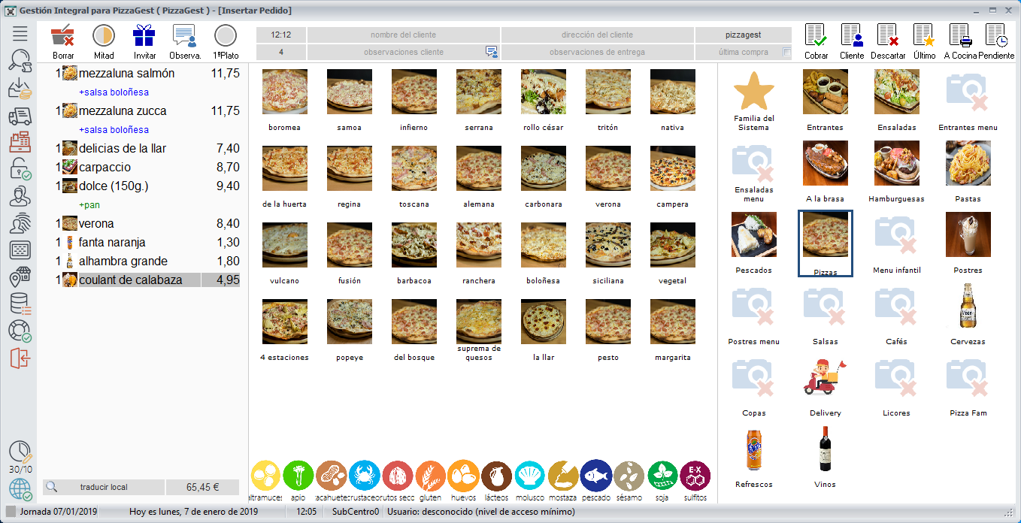Toggle the gluten allergen filter
1021x523 pixels.
pos(430,476)
